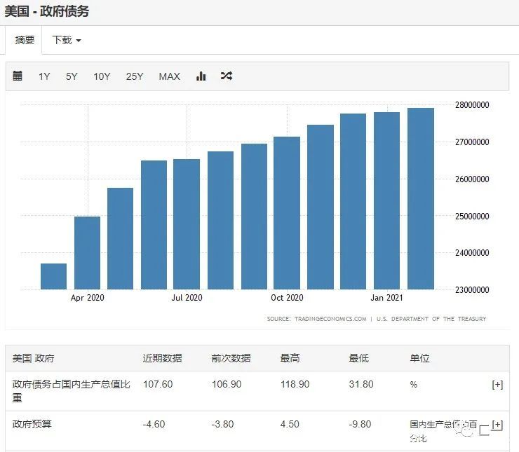
Task: Click the -4.60 value cell
Action: click(154, 424)
